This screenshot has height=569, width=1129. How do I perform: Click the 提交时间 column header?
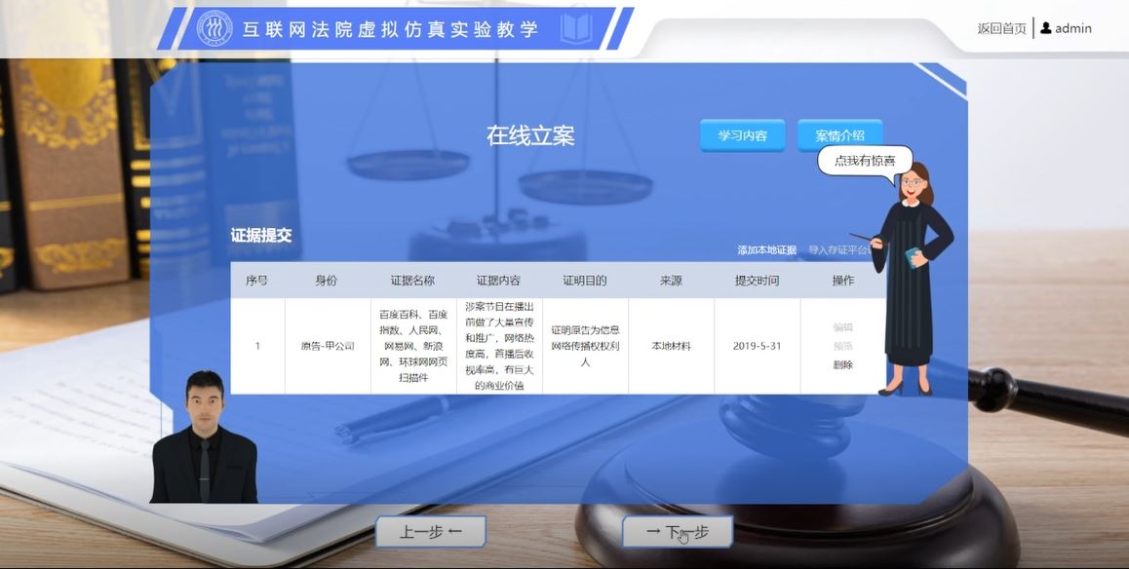click(757, 281)
